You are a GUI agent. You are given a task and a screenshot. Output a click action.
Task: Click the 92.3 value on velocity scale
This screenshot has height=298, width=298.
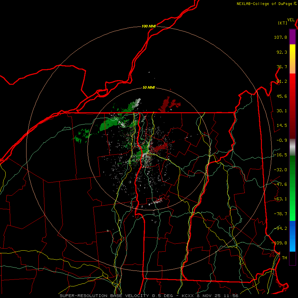click(x=282, y=52)
